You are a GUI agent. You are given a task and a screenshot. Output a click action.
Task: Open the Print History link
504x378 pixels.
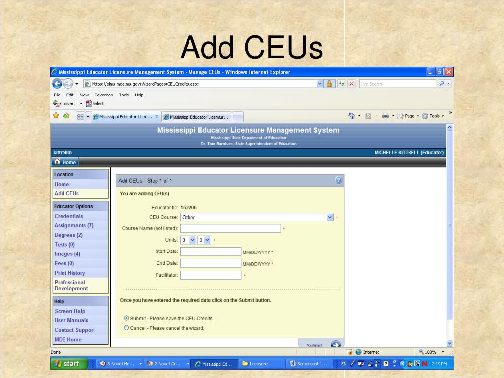point(69,273)
